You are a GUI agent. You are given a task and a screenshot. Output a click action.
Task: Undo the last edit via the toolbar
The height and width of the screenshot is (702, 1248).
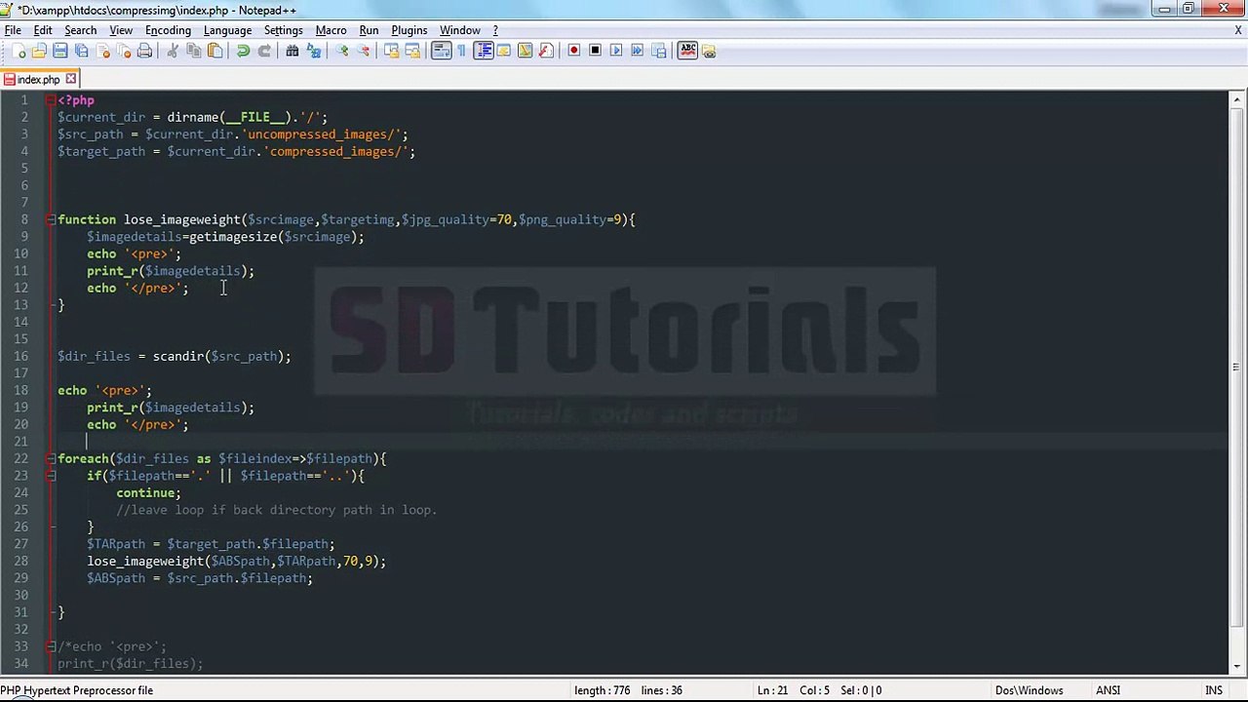pos(243,51)
